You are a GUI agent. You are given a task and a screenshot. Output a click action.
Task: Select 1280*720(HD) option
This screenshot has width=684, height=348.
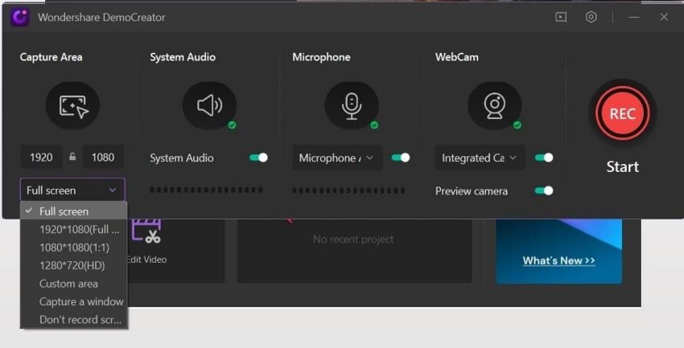[x=74, y=266]
